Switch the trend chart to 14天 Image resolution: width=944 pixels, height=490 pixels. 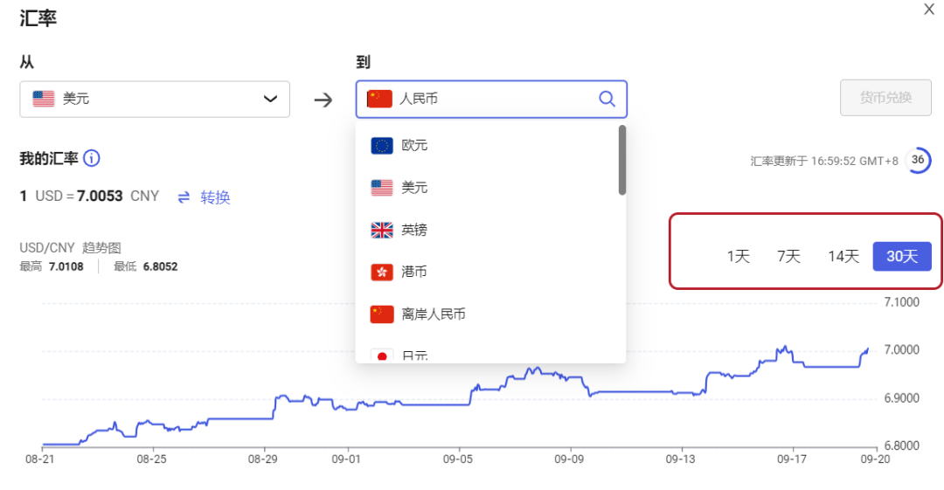coord(843,257)
